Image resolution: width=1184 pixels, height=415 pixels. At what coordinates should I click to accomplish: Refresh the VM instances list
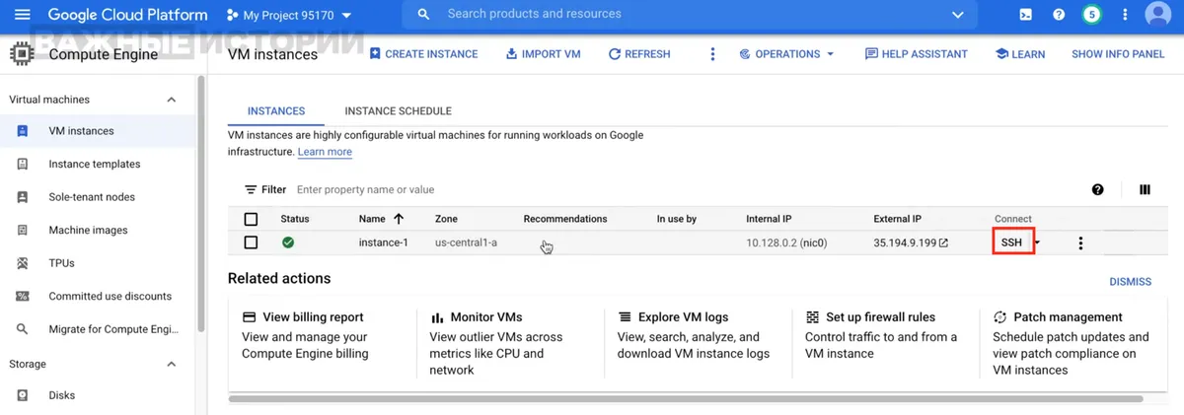click(x=639, y=54)
